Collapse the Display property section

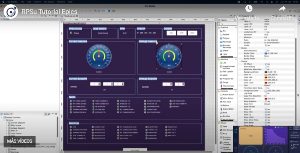pos(240,61)
